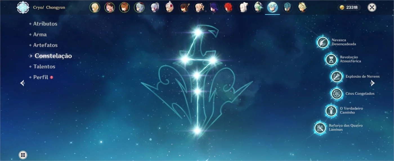Image resolution: width=394 pixels, height=161 pixels.
Task: Open the Artefatos menu
Action: pos(45,45)
